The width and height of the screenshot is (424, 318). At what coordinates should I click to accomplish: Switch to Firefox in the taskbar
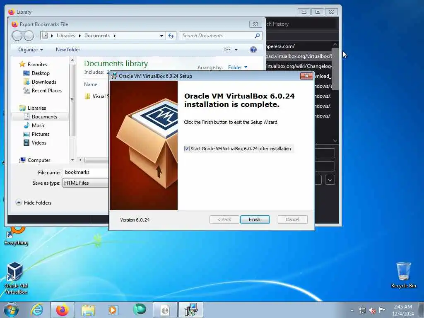pos(63,310)
